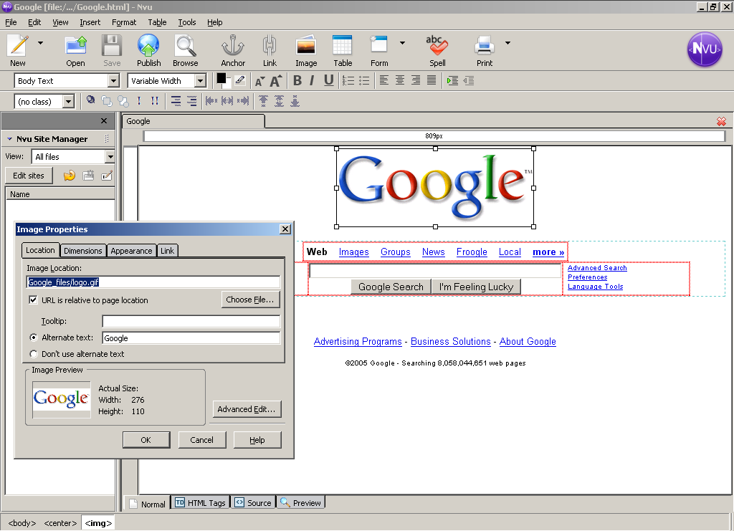Indent text using the indent icon
Image resolution: width=734 pixels, height=531 pixels.
tap(452, 80)
